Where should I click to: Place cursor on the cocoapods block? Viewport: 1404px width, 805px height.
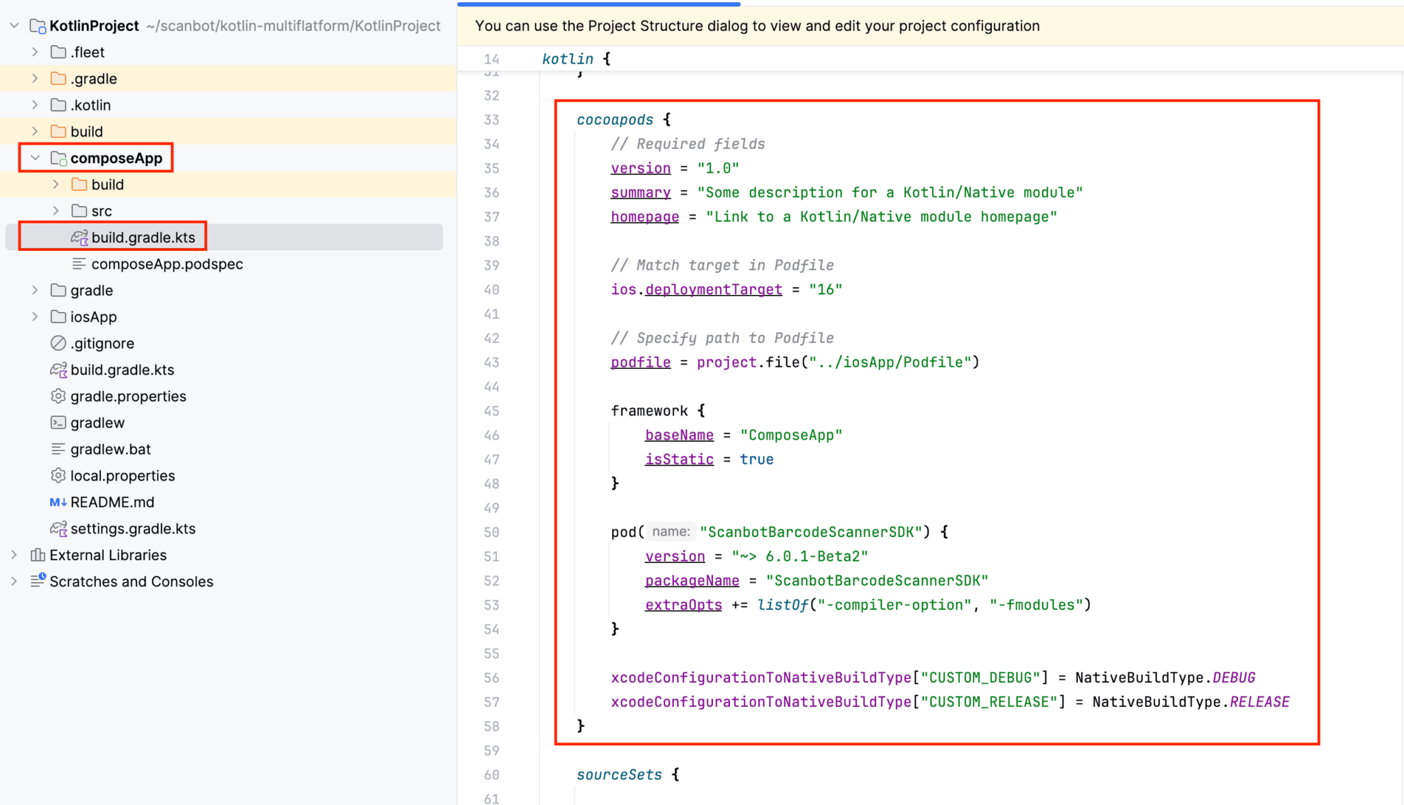[x=614, y=119]
